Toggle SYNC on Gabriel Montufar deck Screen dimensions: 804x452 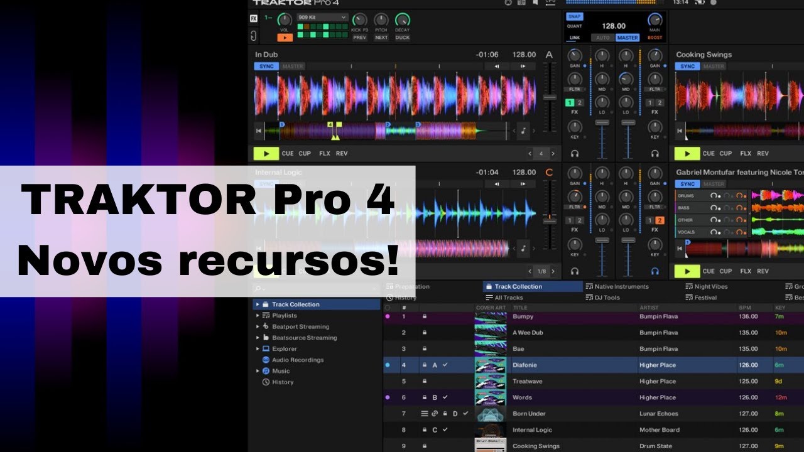coord(688,184)
